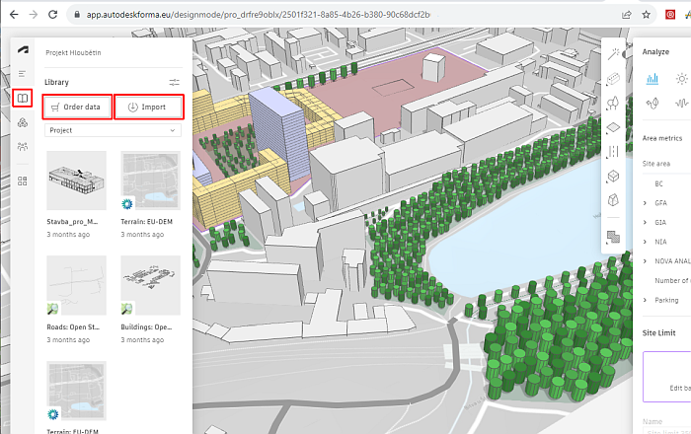Click the Order data button
This screenshot has width=691, height=434.
click(x=76, y=107)
